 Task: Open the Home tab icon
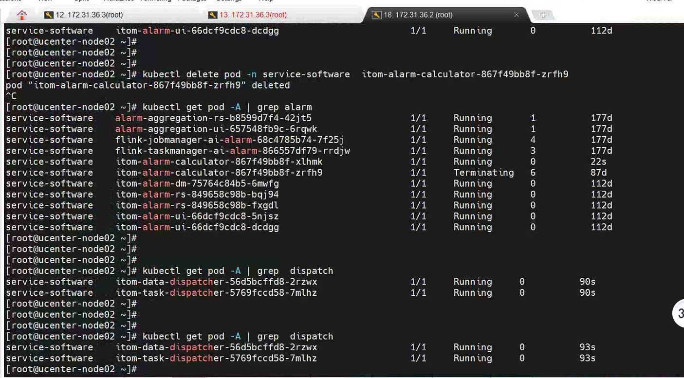tap(22, 15)
